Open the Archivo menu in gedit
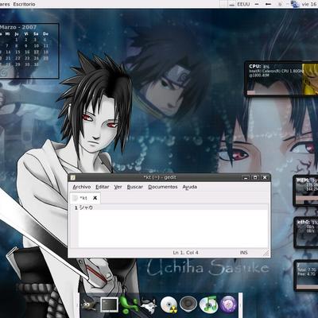The image size is (318, 318). (82, 187)
